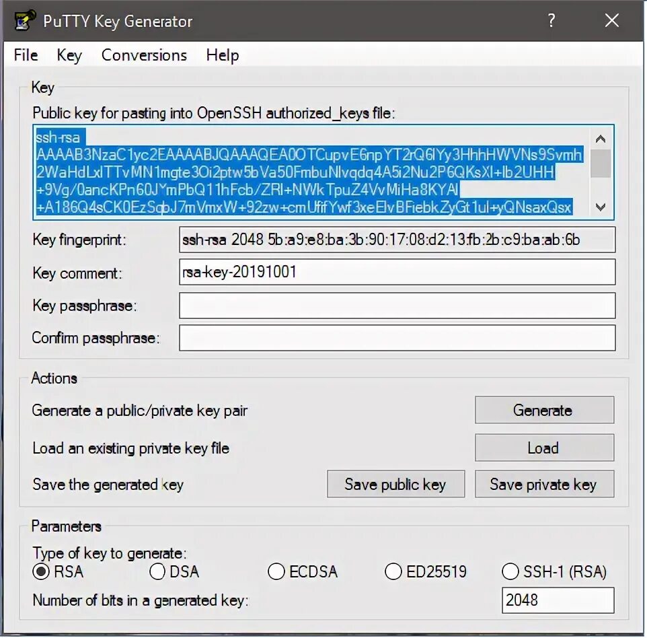
Task: Click the 'Confirm passphrase:' label
Action: 96,338
